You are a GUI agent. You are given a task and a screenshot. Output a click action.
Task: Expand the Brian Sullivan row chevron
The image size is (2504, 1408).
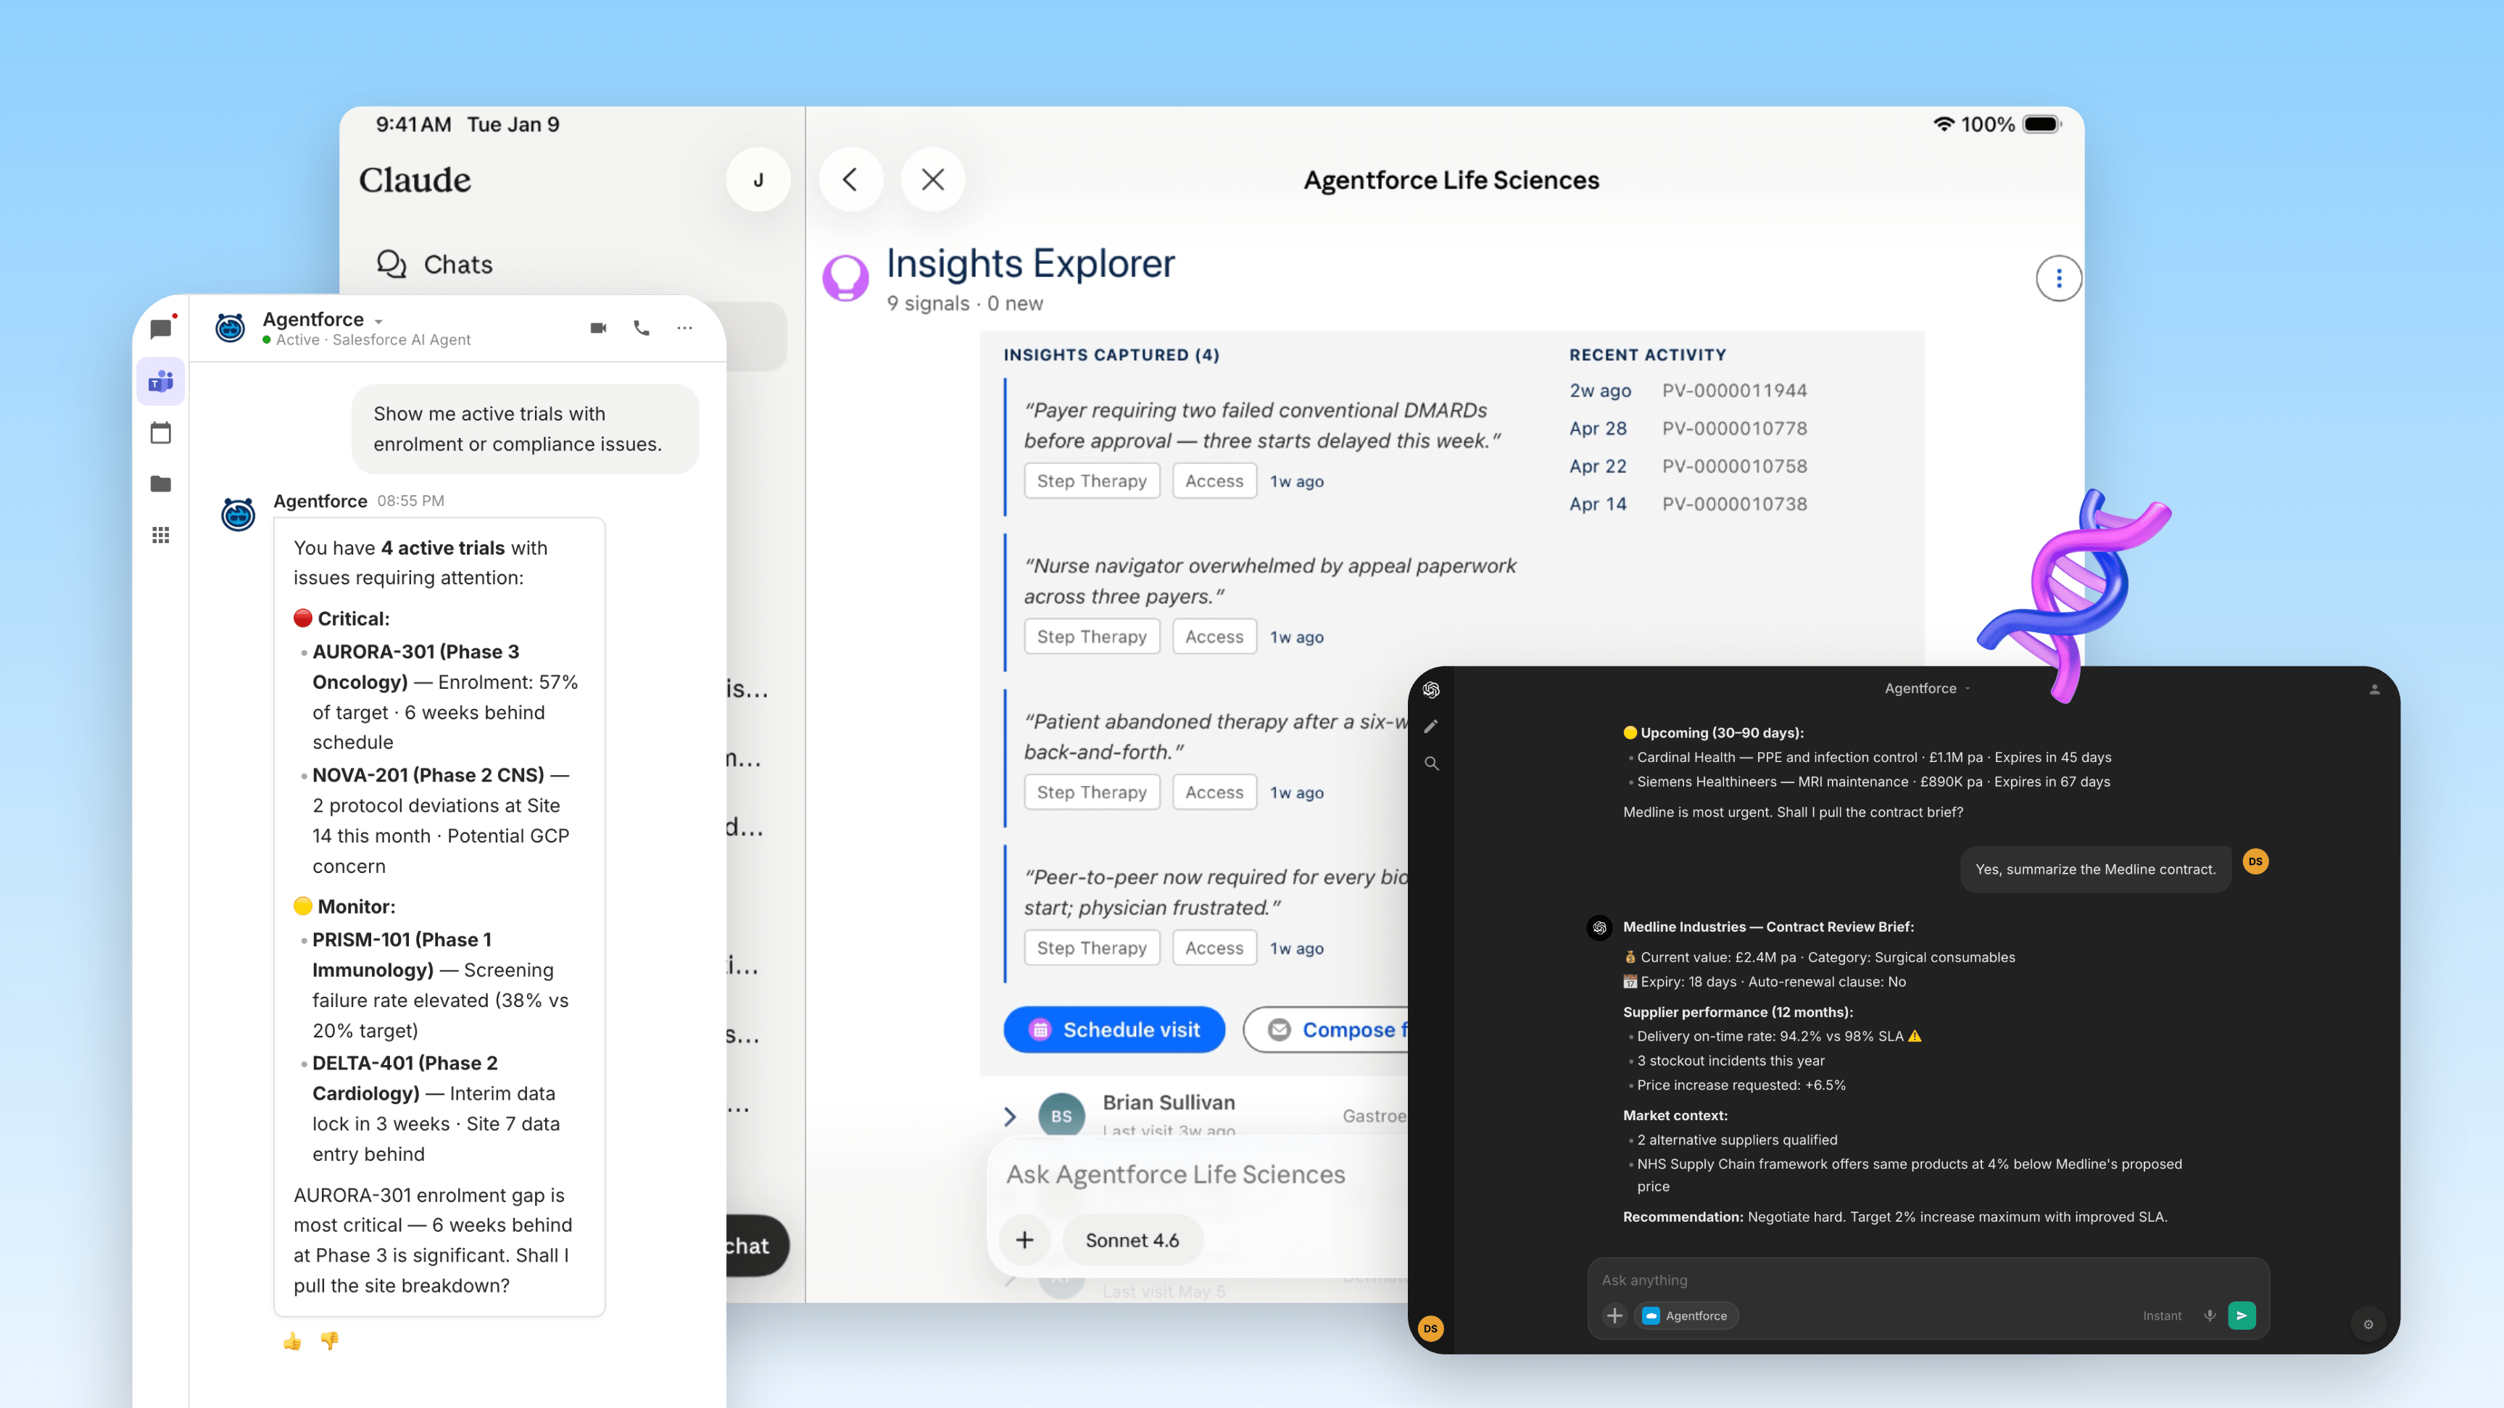tap(1011, 1117)
